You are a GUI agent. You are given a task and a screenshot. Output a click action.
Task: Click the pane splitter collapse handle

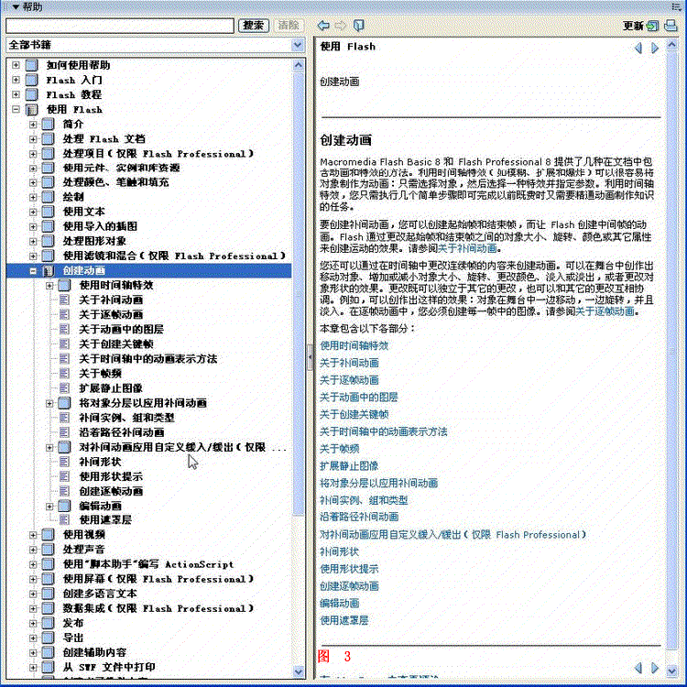310,357
